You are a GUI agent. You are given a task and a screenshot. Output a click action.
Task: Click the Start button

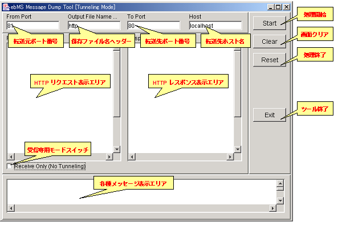click(270, 23)
